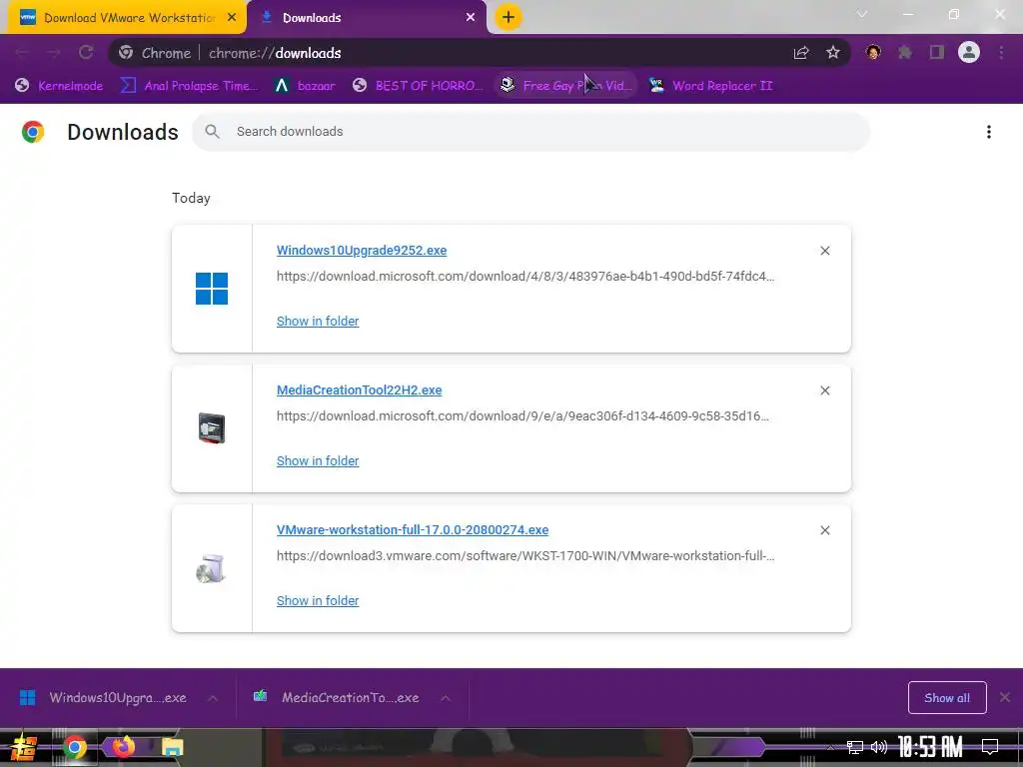Click the tab search chevron icon
This screenshot has width=1023, height=767.
click(x=862, y=14)
